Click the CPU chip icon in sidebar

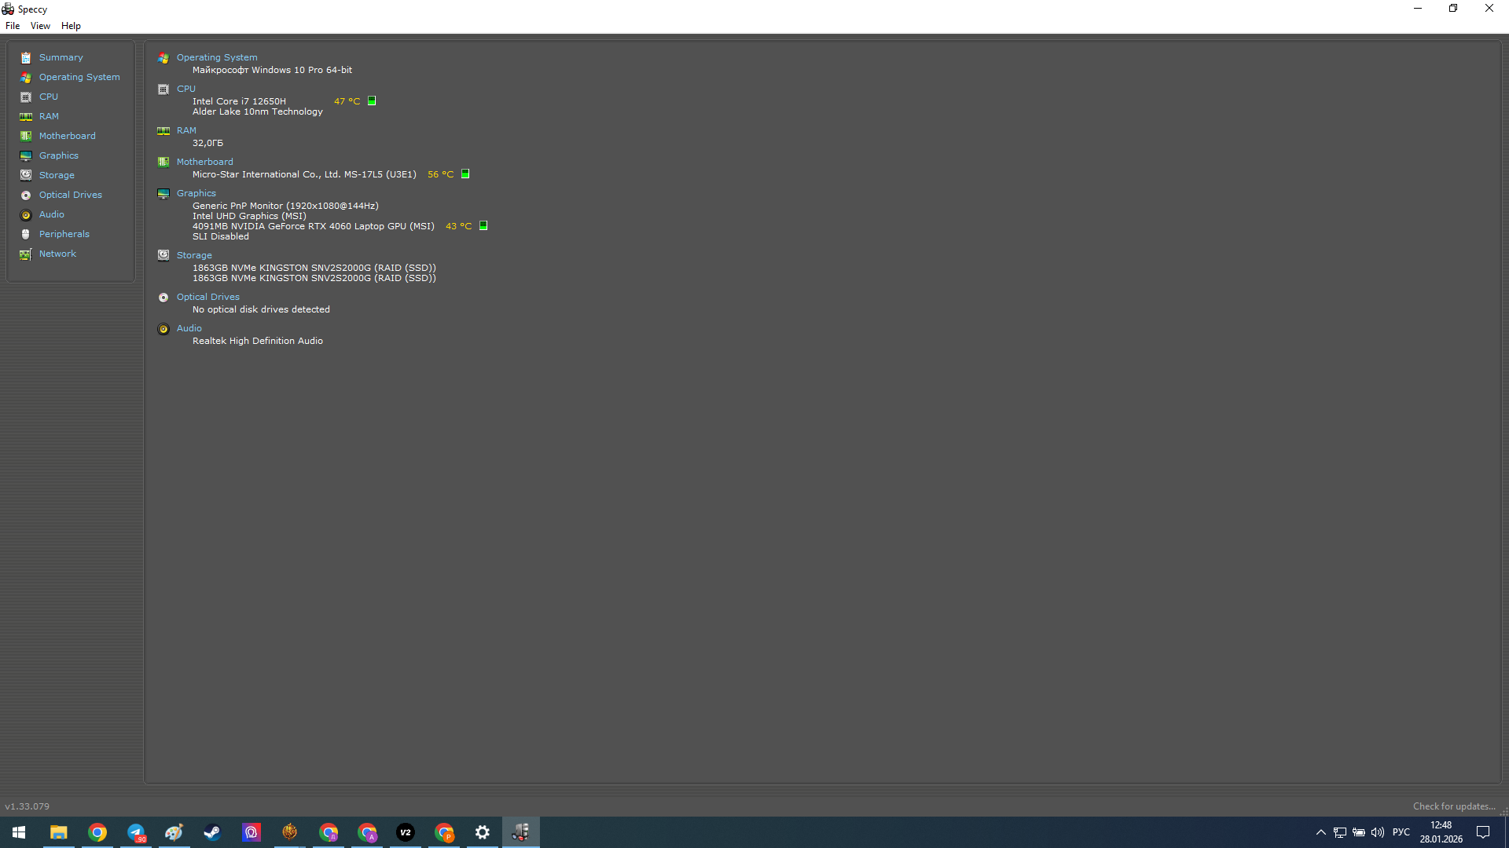coord(26,97)
